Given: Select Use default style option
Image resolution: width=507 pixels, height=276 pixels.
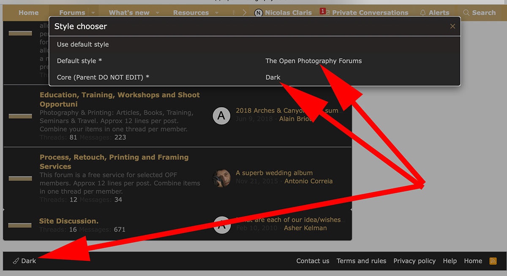Looking at the screenshot, I should (83, 44).
